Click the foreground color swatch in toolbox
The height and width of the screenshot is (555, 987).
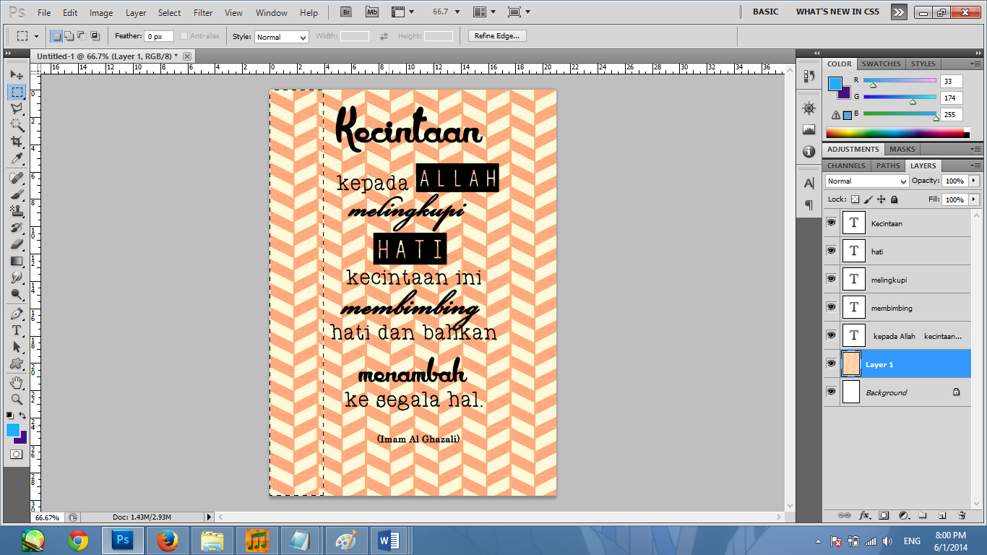pyautogui.click(x=13, y=430)
